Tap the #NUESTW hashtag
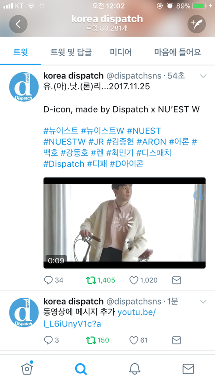The height and width of the screenshot is (383, 215). click(64, 142)
